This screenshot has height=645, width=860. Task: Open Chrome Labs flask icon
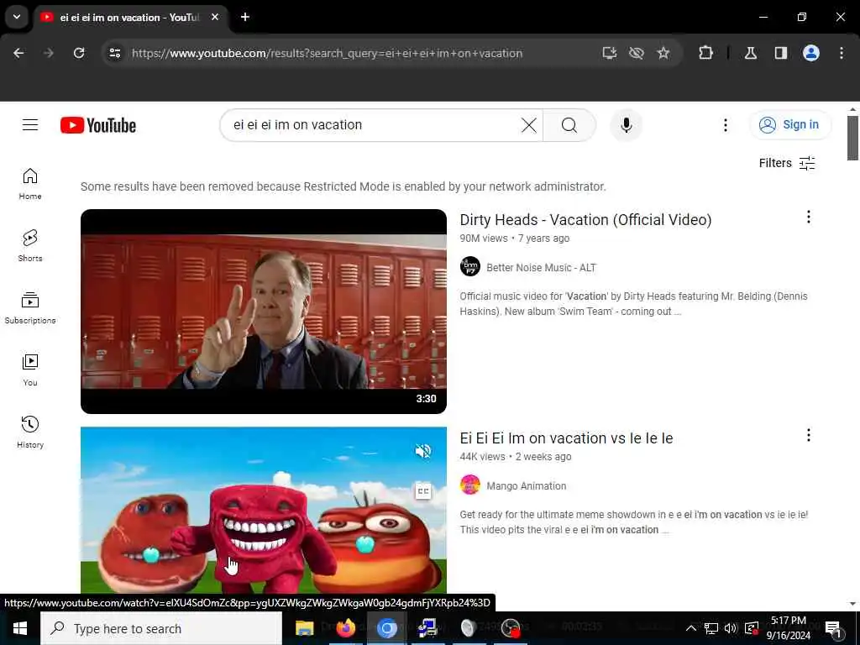(x=750, y=53)
